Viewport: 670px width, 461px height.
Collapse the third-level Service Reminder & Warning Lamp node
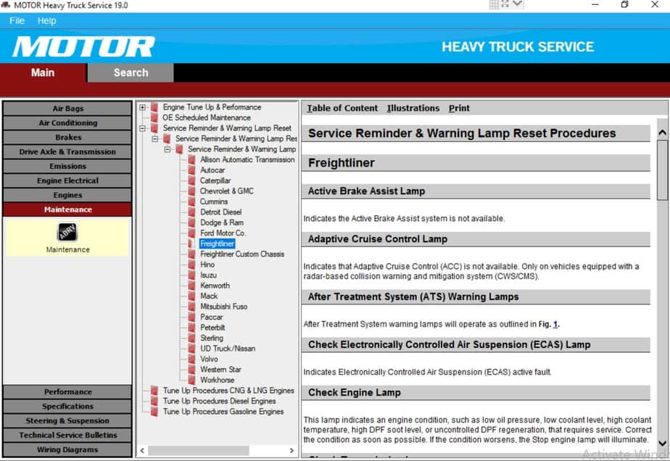(x=168, y=149)
